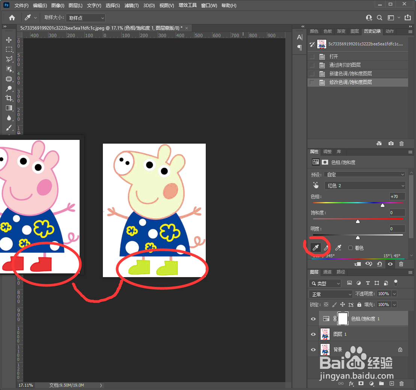Delete adjustment layer trash in Properties

[x=401, y=264]
